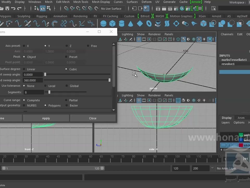Click the Undo arrow icon

[14, 8]
